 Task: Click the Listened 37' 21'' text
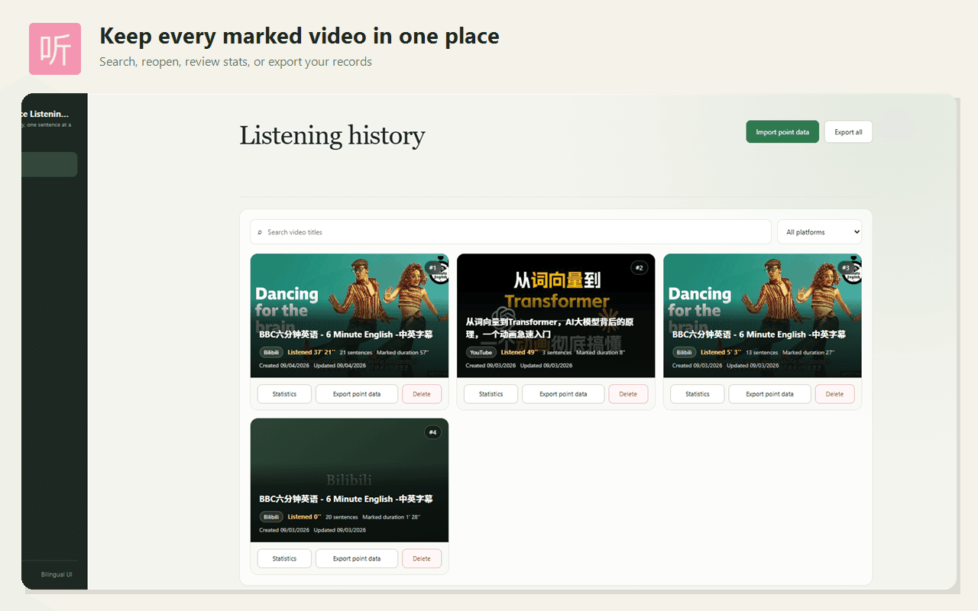[311, 352]
